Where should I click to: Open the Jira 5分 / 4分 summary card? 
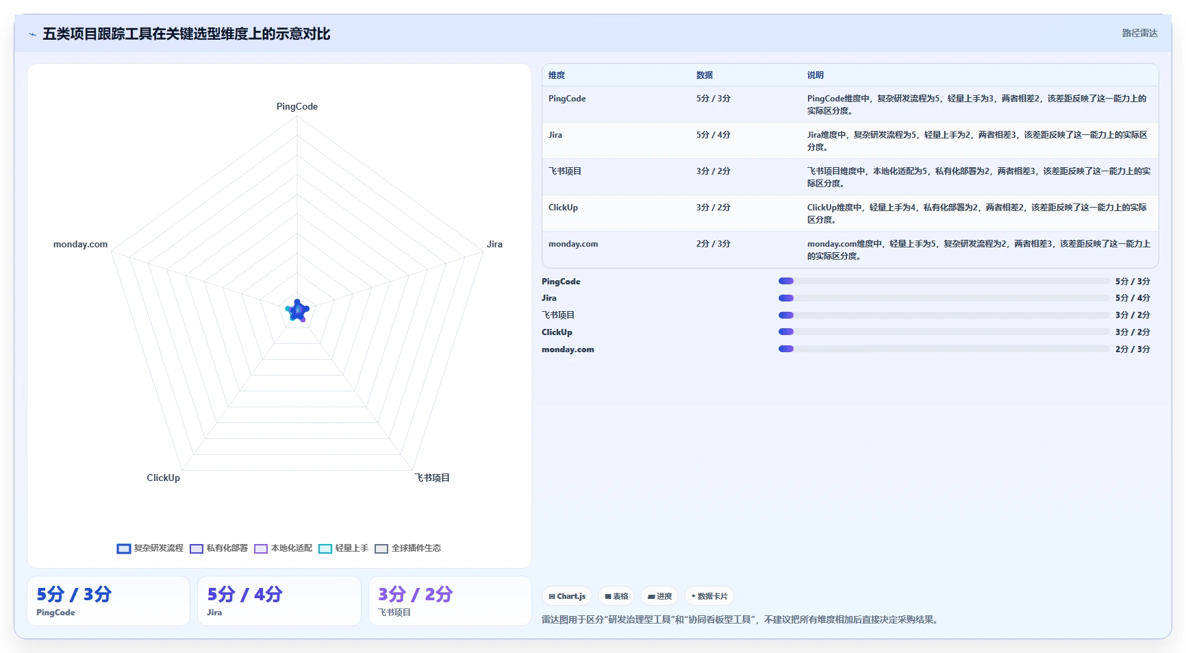[x=279, y=601]
